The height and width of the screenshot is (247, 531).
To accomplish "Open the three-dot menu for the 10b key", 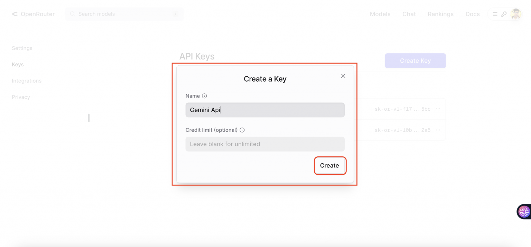I will tap(438, 130).
